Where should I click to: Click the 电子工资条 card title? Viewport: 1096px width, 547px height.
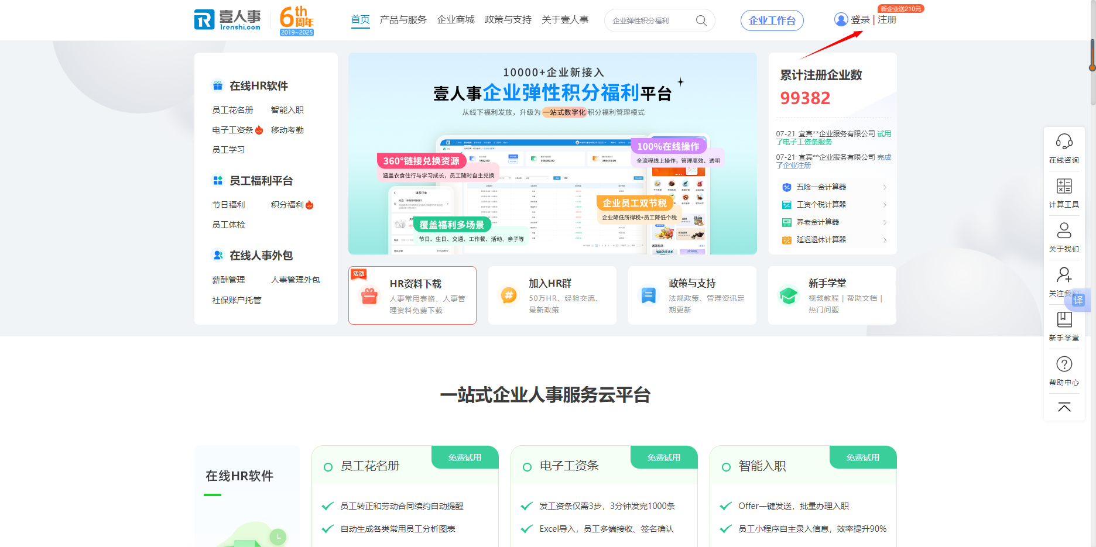pos(569,466)
